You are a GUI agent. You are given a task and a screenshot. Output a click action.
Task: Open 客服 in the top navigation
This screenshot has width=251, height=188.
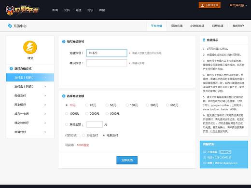pyautogui.click(x=102, y=10)
